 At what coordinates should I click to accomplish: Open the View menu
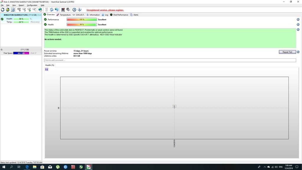coord(14,5)
